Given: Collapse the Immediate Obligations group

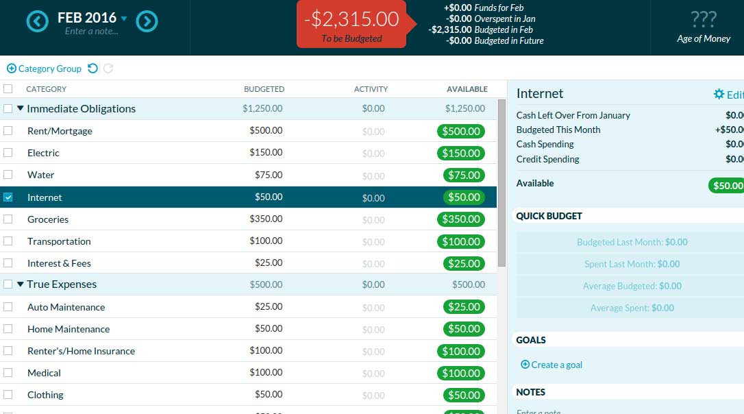Looking at the screenshot, I should coord(21,108).
